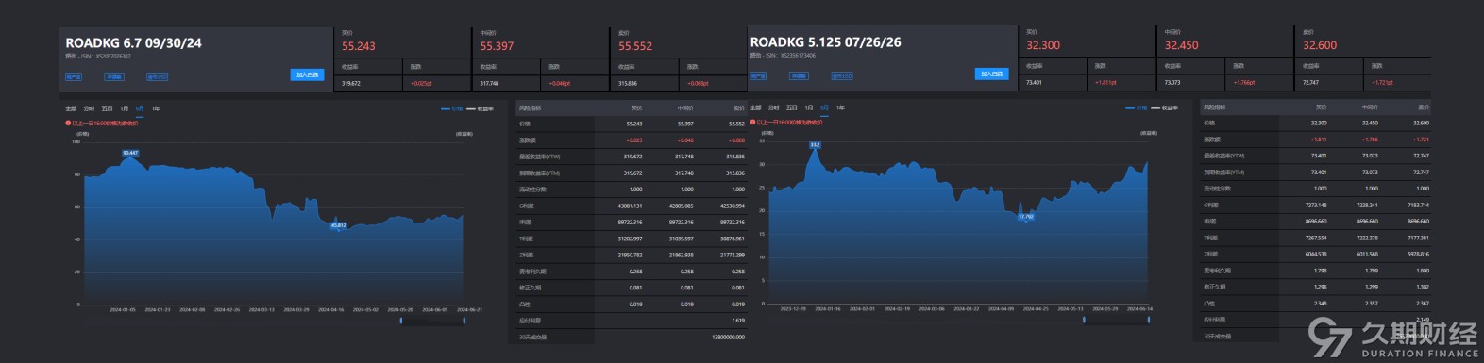1484x363 pixels.
Task: Click the first blue tag under ROADKG 6.7 ISIN
Action: (x=74, y=76)
